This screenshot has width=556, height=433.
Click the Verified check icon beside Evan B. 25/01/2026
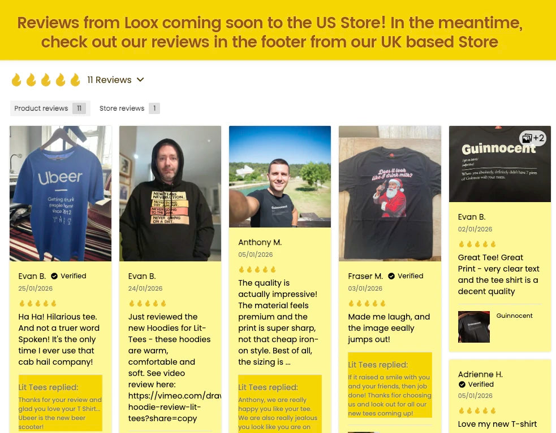pyautogui.click(x=54, y=276)
